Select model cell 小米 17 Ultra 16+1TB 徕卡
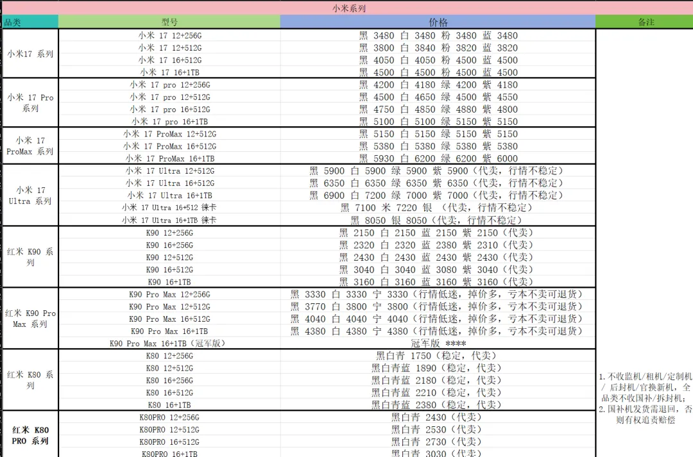The image size is (693, 457). tap(169, 220)
